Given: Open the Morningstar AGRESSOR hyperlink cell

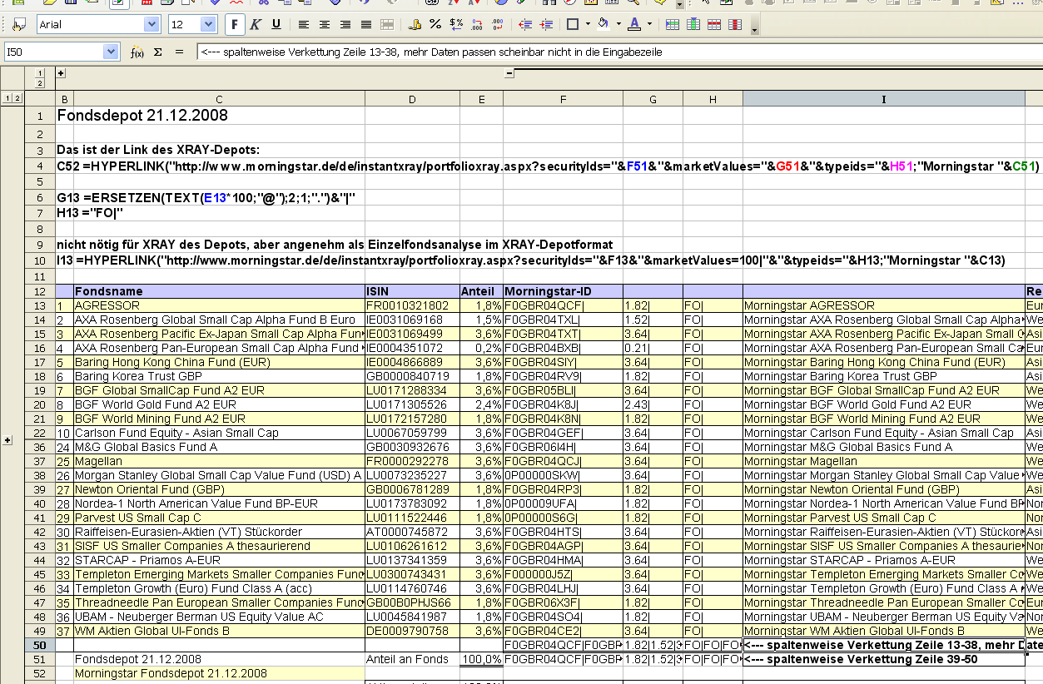Looking at the screenshot, I should (809, 305).
